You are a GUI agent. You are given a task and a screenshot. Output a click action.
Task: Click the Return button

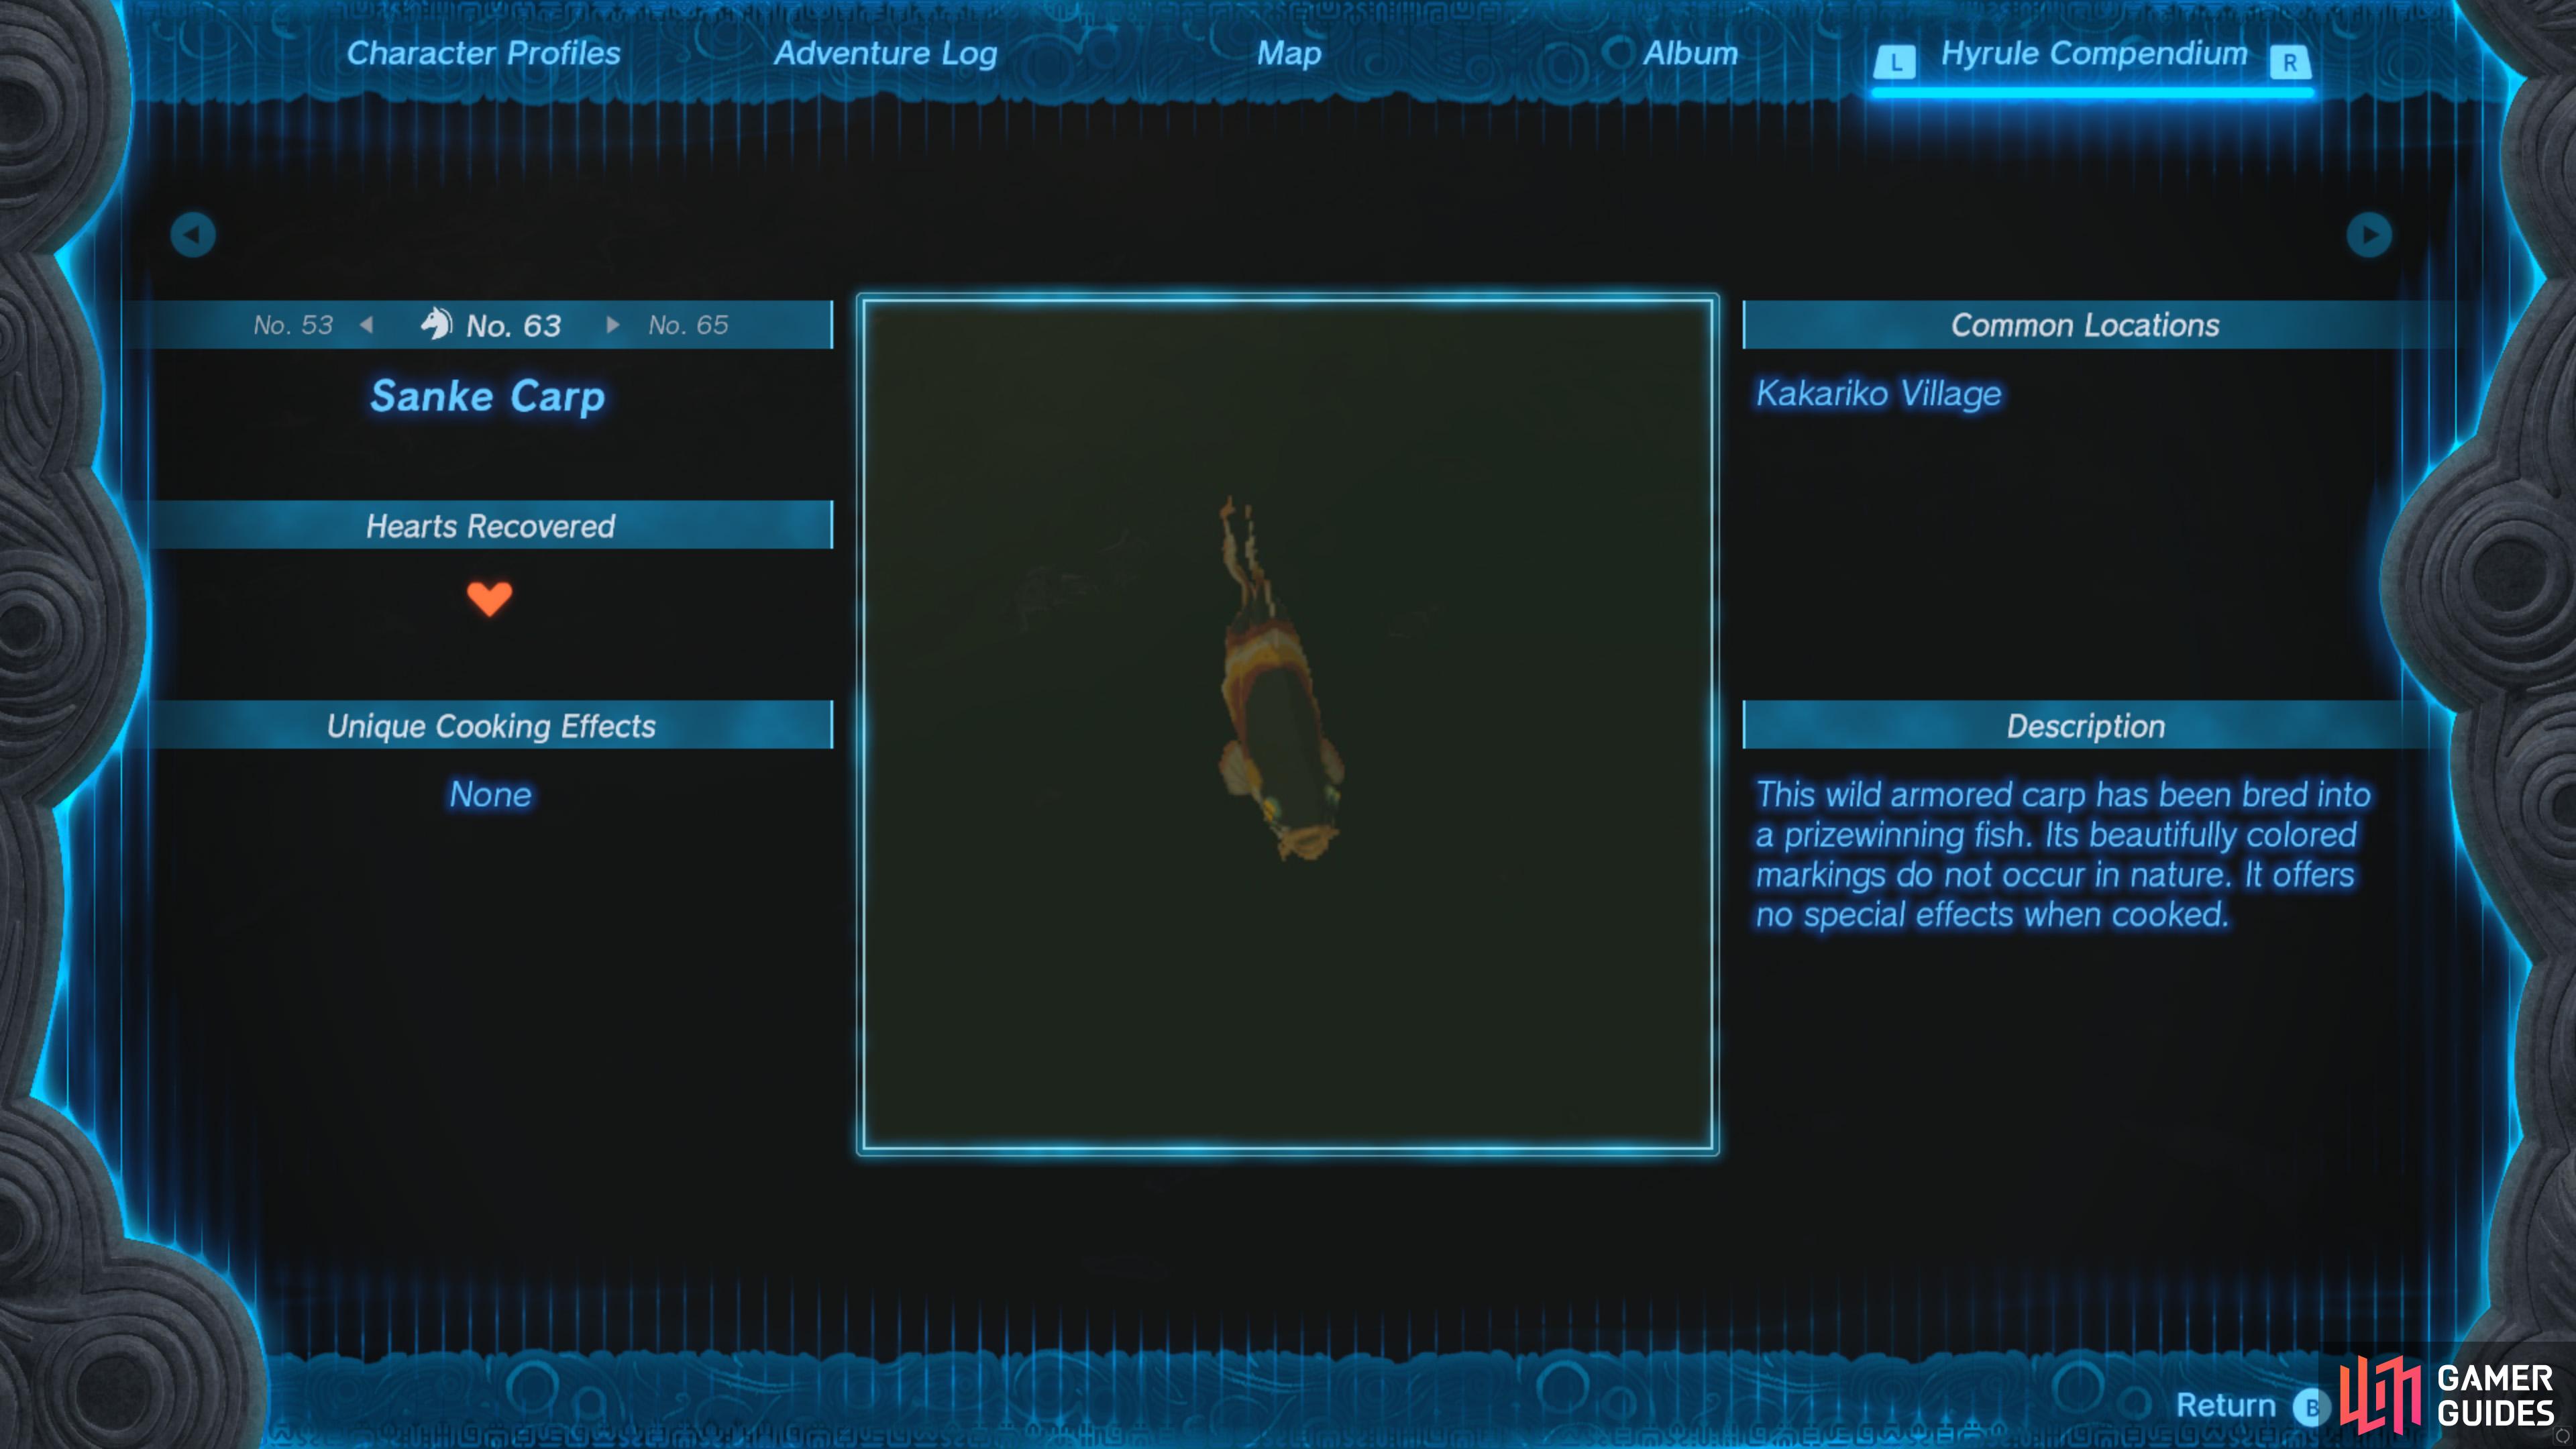(x=2225, y=1405)
